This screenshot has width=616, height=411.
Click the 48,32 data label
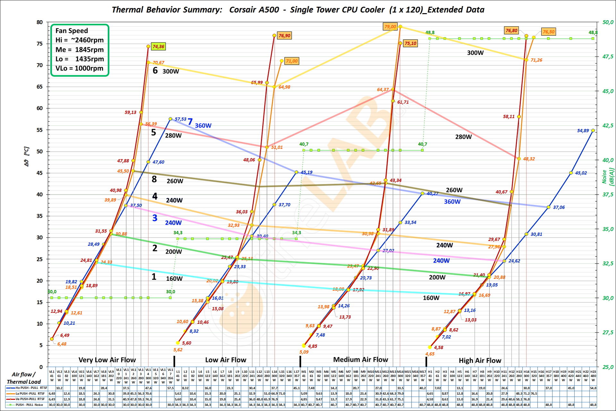pyautogui.click(x=529, y=159)
